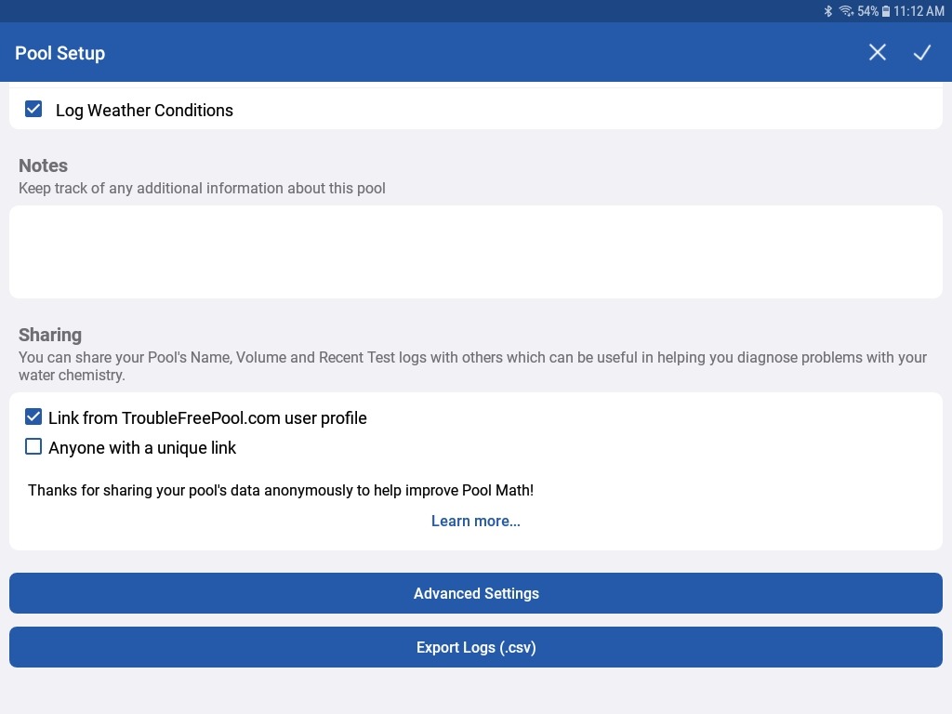This screenshot has width=952, height=714.
Task: Open Advanced Settings
Action: [476, 593]
